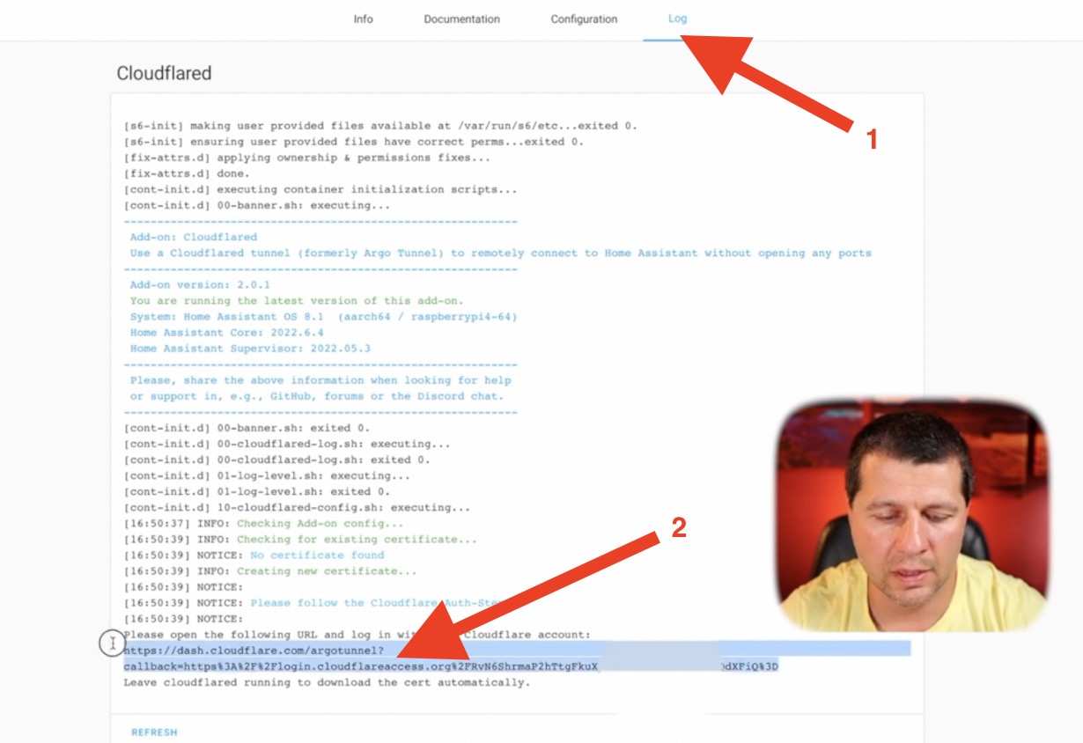Click '01-log-level.sh: executing...' log line
1083x743 pixels.
pyautogui.click(x=267, y=475)
